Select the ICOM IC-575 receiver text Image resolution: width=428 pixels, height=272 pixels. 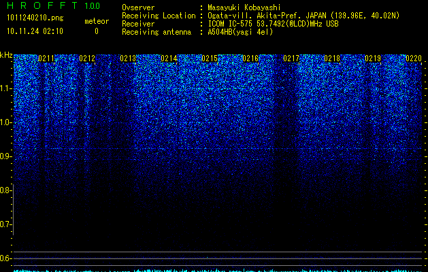pyautogui.click(x=273, y=24)
